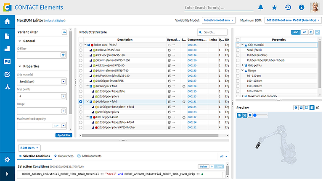Viewport: 323px width, 181px height.
Task: Click the Product Structure search field
Action: click(212, 32)
